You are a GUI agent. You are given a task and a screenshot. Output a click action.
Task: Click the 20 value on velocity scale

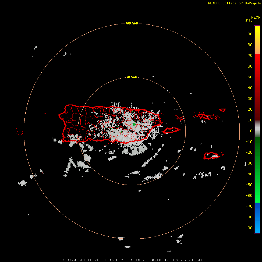[x=250, y=109]
